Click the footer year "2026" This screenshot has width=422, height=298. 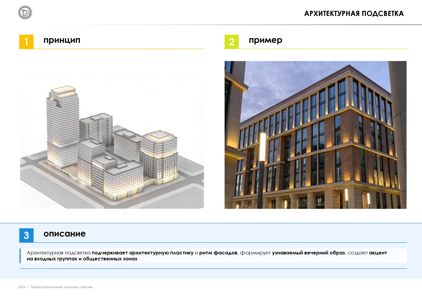(x=22, y=287)
